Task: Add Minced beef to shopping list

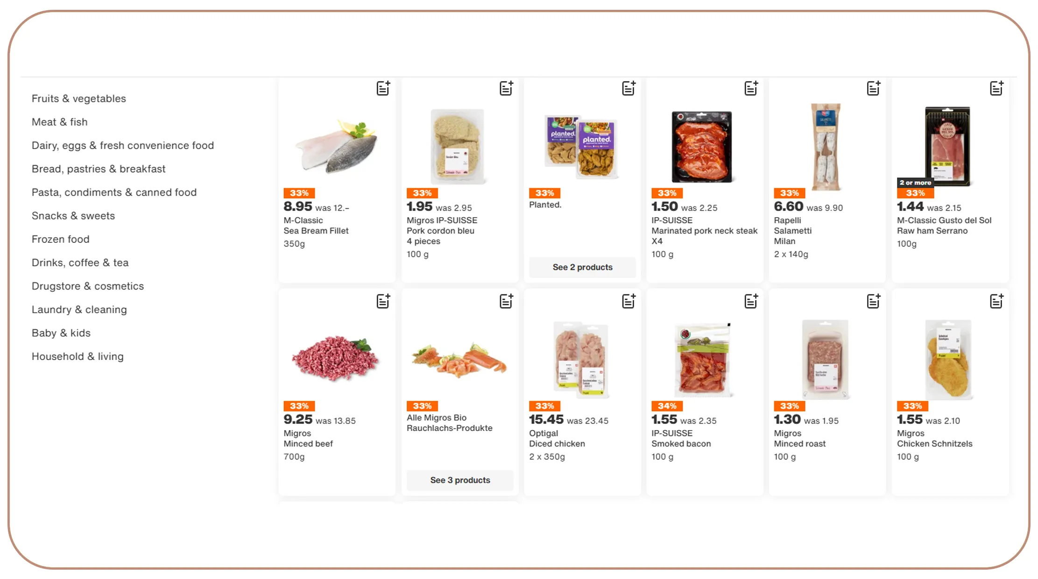Action: coord(383,301)
